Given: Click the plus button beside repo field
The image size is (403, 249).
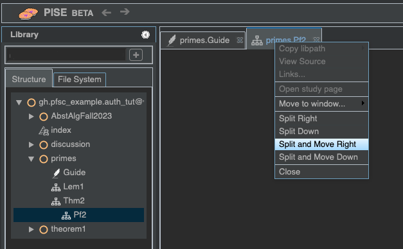Looking at the screenshot, I should pos(136,55).
